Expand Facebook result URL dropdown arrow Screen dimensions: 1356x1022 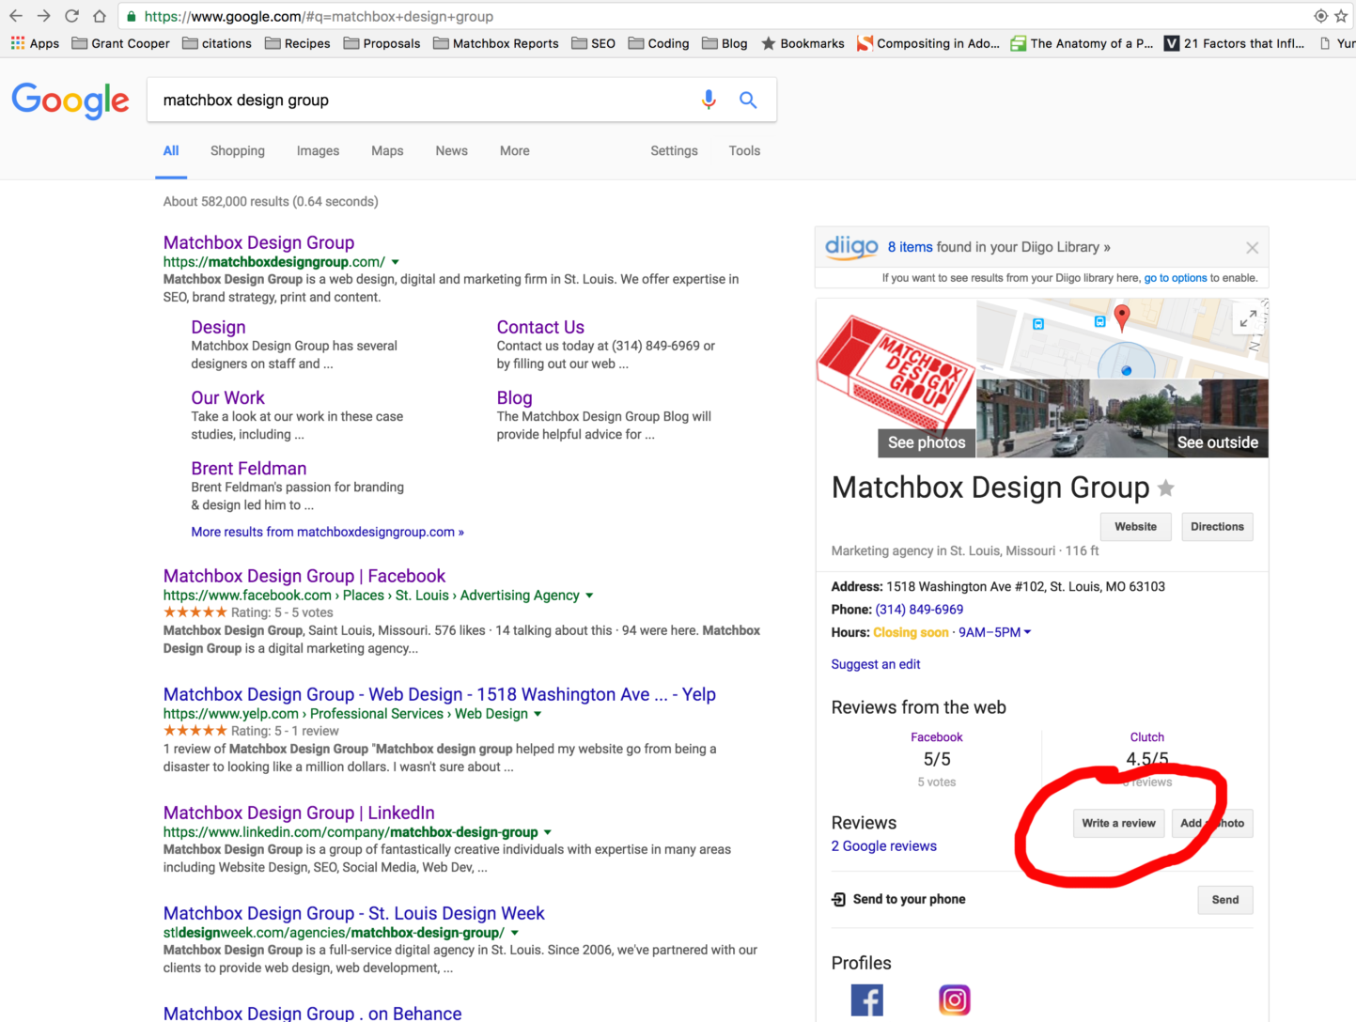coord(589,596)
